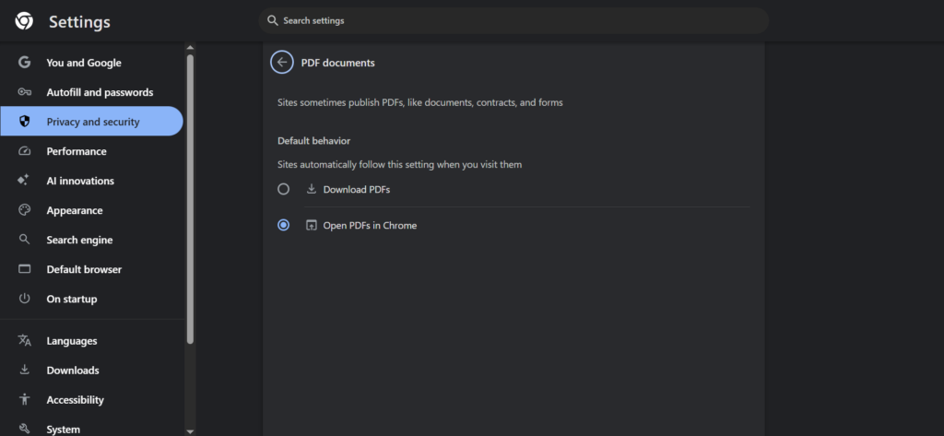Click the back arrow beside PDF documents

tap(281, 63)
